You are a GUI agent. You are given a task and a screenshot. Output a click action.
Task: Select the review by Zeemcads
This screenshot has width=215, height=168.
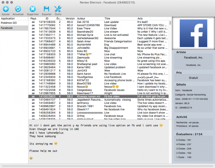(x=98, y=58)
